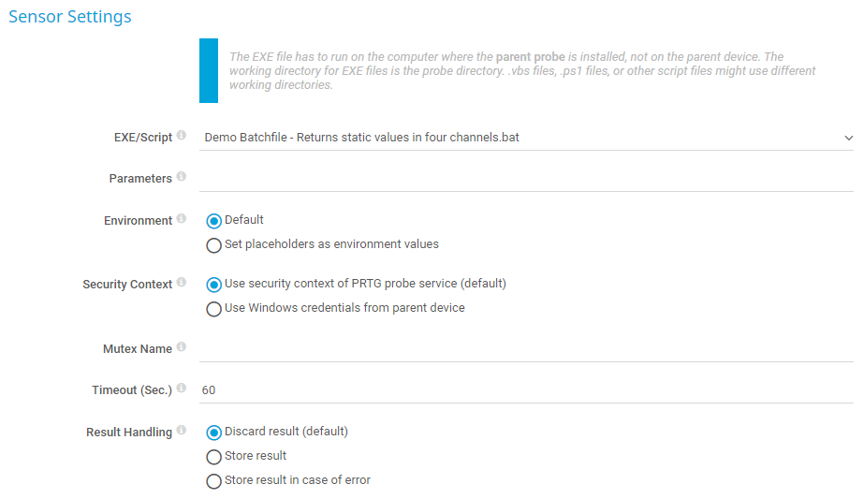
Task: Click info icon next to EXE/Script
Action: [x=182, y=136]
